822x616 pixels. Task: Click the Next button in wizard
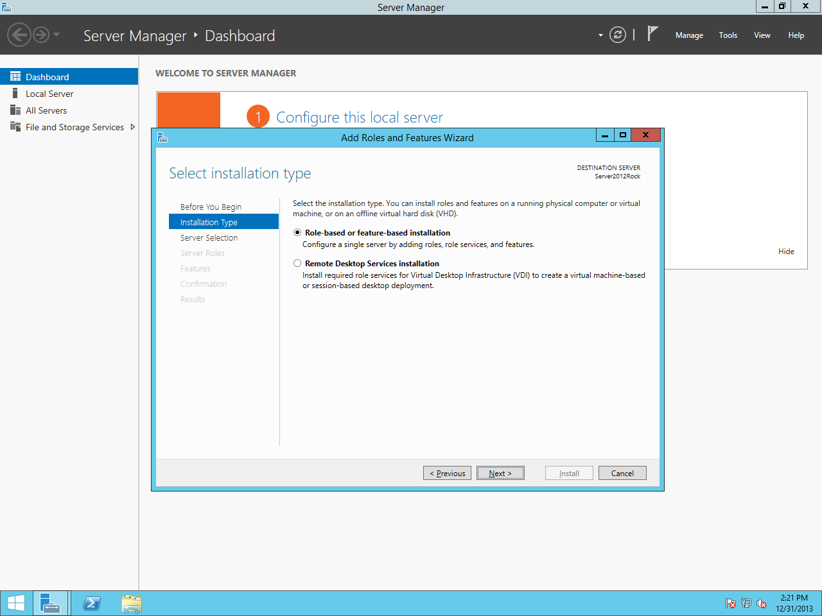(500, 474)
